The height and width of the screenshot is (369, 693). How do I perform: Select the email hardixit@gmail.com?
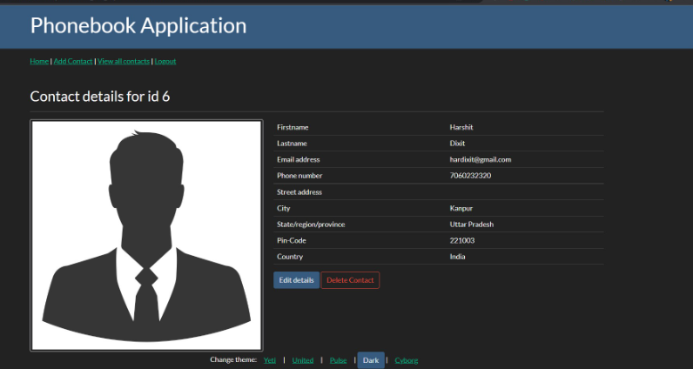(x=481, y=159)
